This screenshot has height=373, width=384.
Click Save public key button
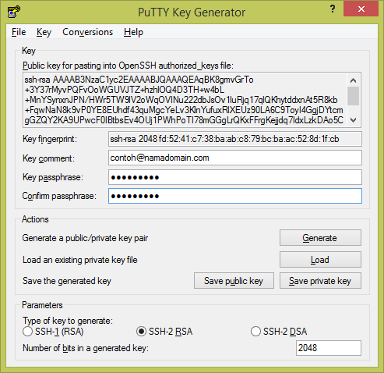(x=234, y=281)
